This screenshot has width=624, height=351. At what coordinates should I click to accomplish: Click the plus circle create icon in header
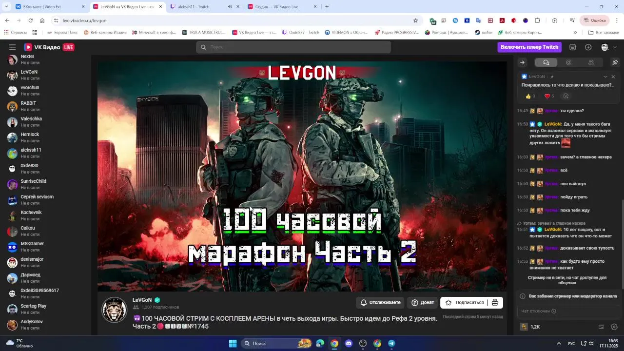pos(588,47)
